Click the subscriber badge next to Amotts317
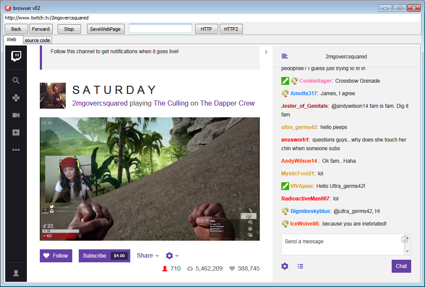This screenshot has height=287, width=425. tap(285, 94)
